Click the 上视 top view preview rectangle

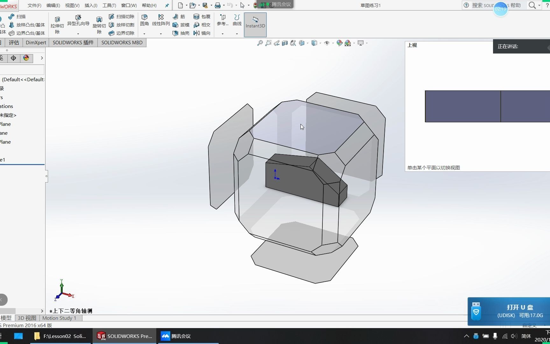(487, 106)
